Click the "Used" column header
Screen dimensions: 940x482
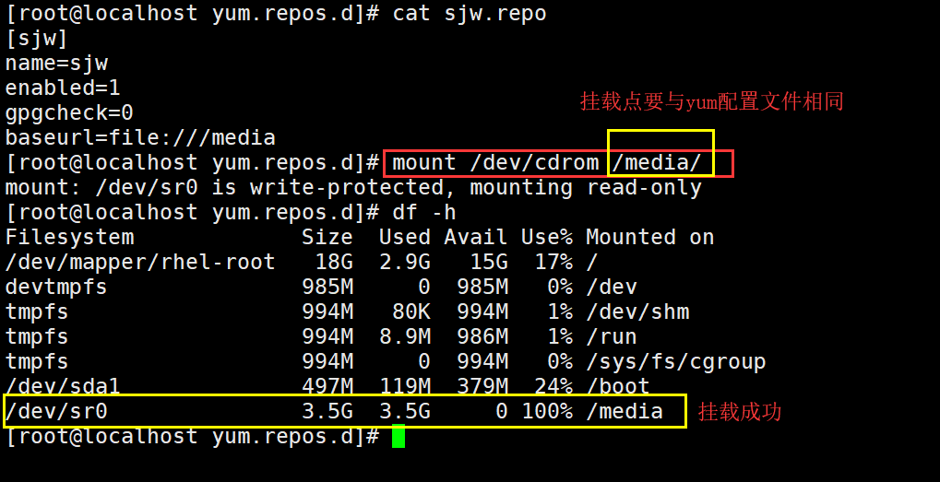point(405,237)
